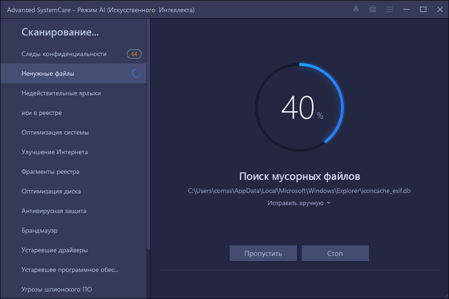Click the iconcache_exif.db file path text
449x299 pixels.
pos(299,191)
